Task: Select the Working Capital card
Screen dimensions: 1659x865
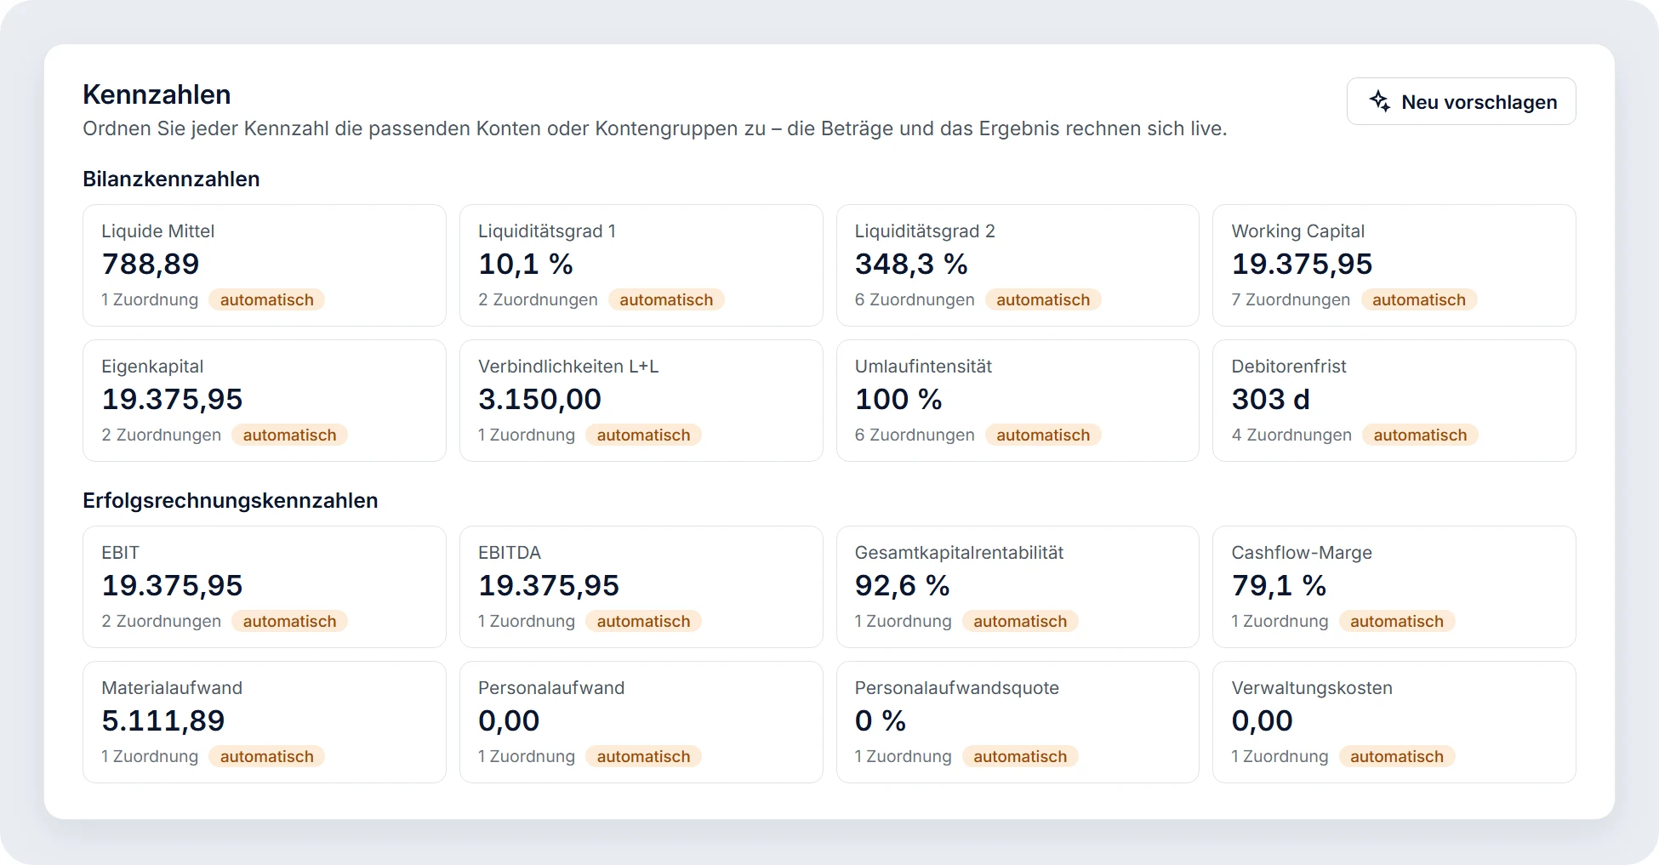Action: [1394, 265]
